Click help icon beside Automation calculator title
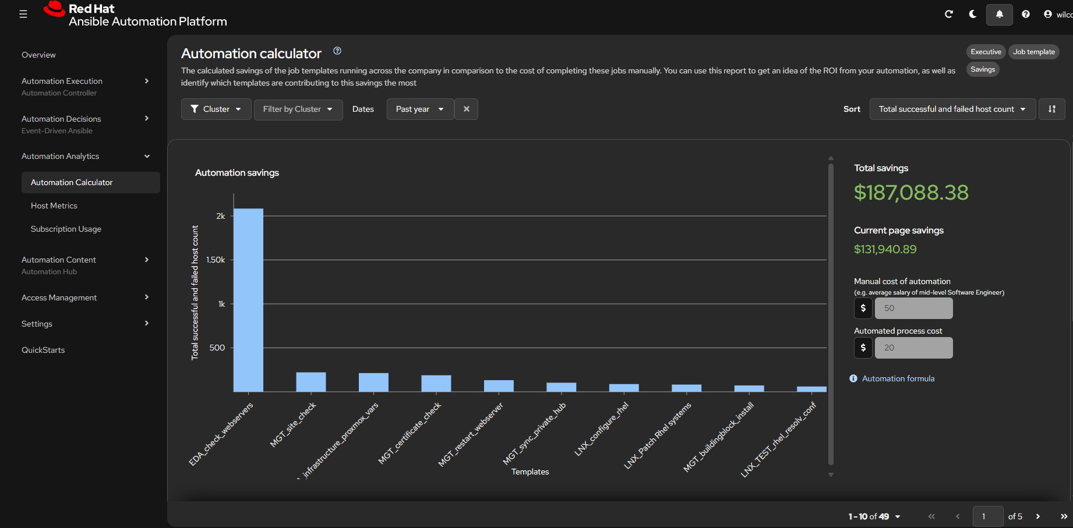The width and height of the screenshot is (1073, 528). 337,51
